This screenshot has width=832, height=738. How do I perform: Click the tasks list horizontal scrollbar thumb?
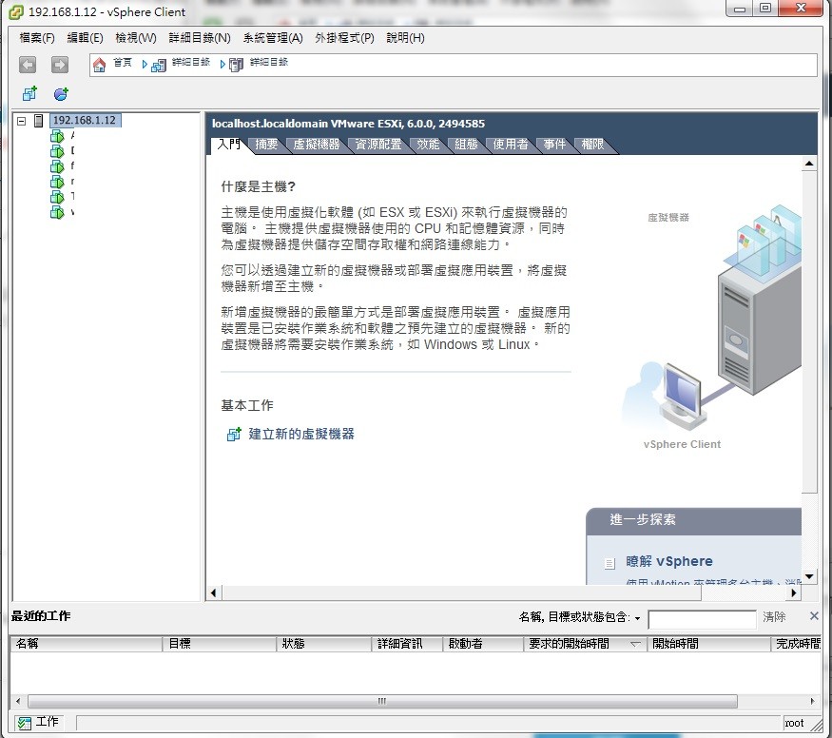382,702
